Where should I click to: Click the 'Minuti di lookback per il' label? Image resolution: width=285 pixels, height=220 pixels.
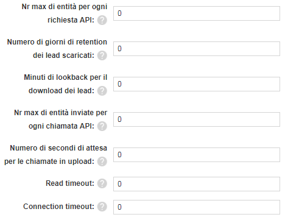tap(65, 77)
